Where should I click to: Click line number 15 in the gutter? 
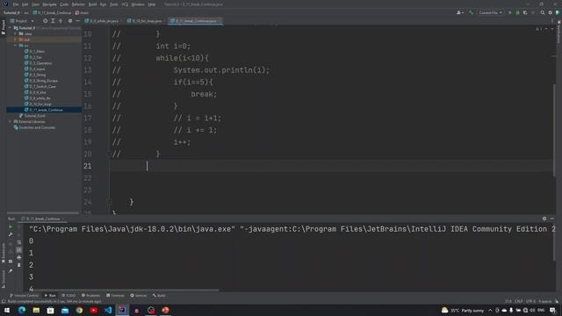tap(88, 94)
